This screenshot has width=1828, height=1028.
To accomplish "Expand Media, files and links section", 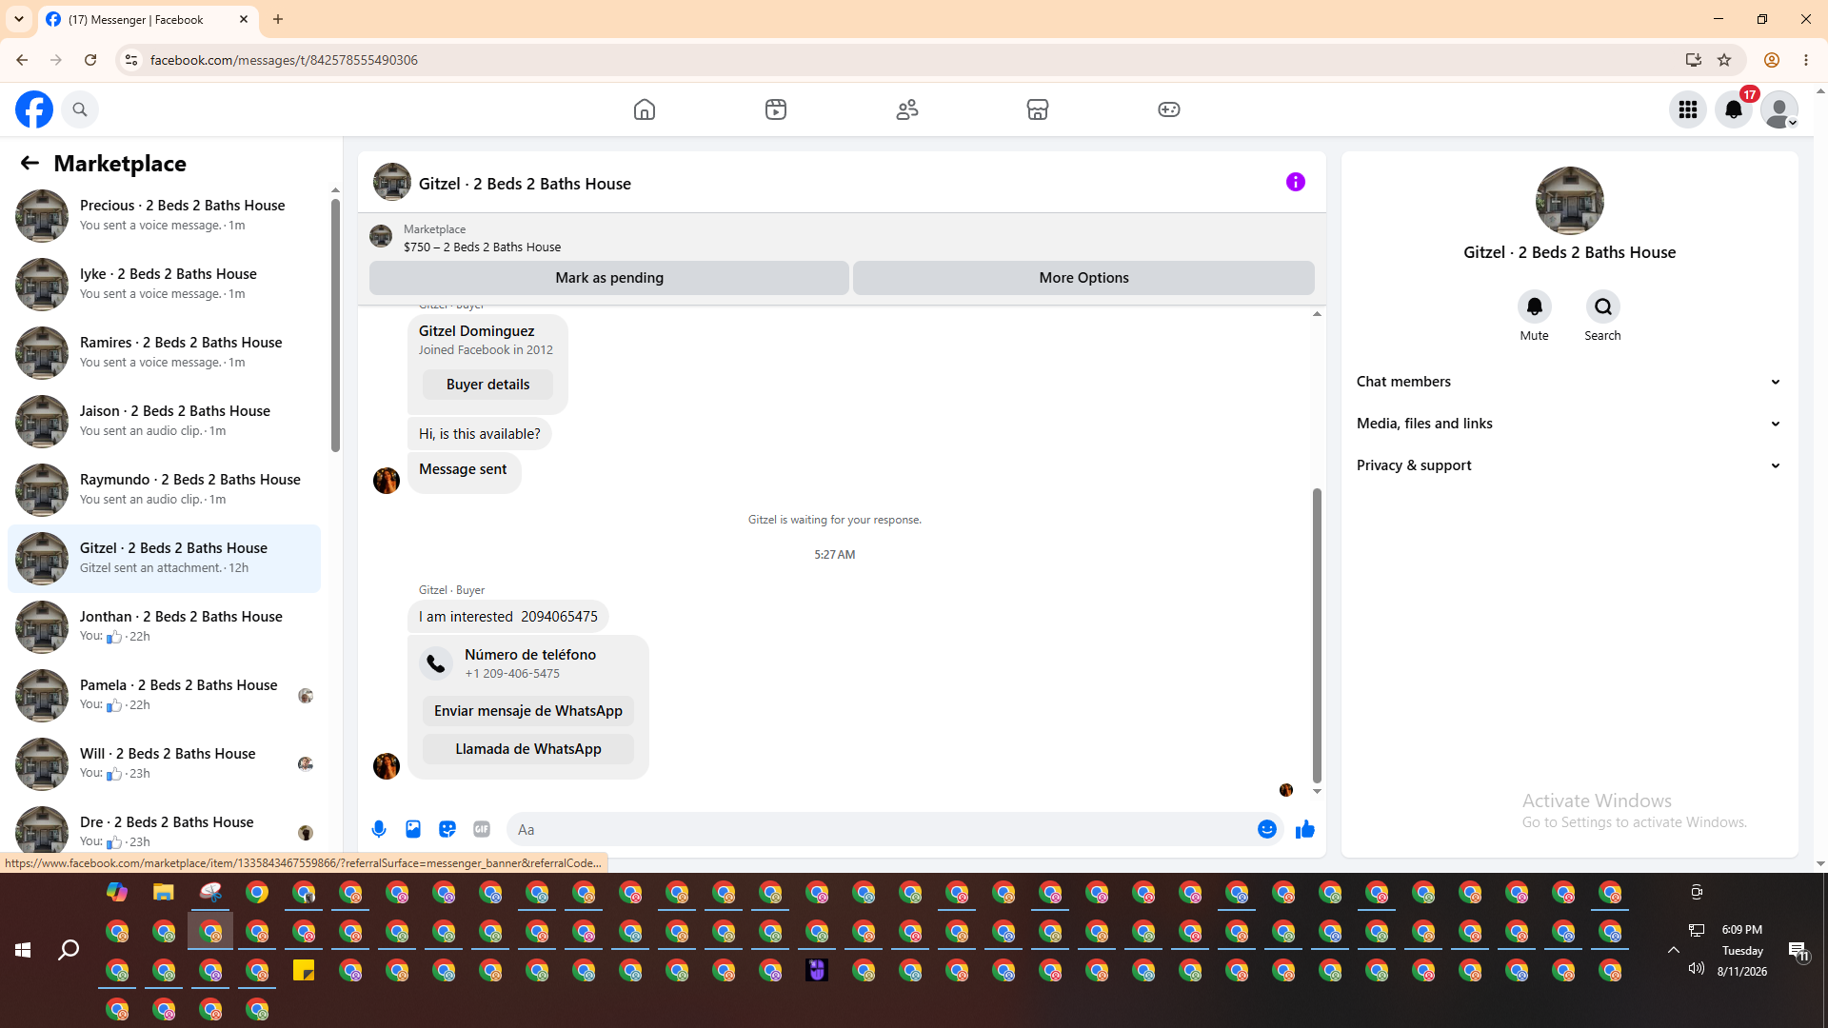I will (x=1569, y=424).
